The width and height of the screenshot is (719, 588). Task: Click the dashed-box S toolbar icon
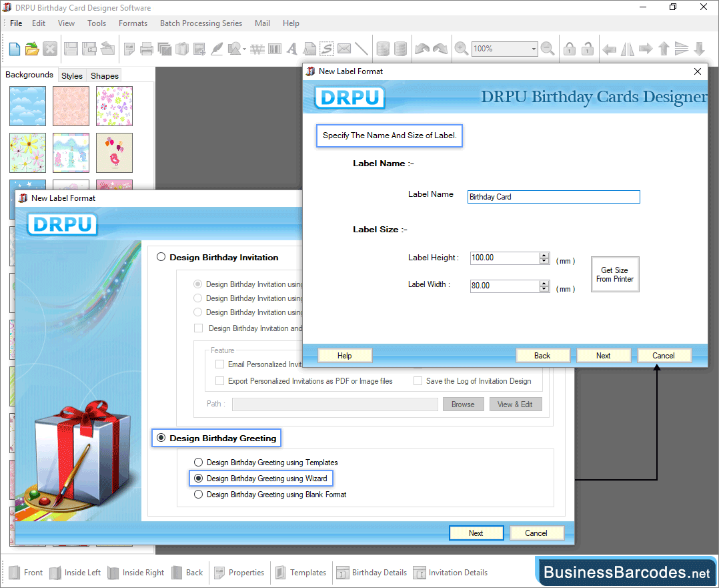point(327,49)
